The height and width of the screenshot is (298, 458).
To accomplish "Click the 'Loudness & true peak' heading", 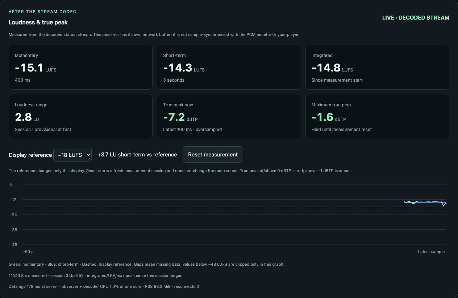I will coord(38,23).
